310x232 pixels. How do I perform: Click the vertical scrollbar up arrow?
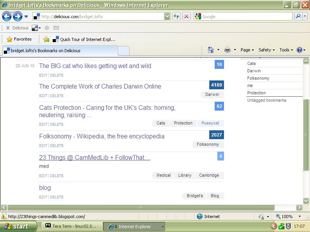click(306, 61)
